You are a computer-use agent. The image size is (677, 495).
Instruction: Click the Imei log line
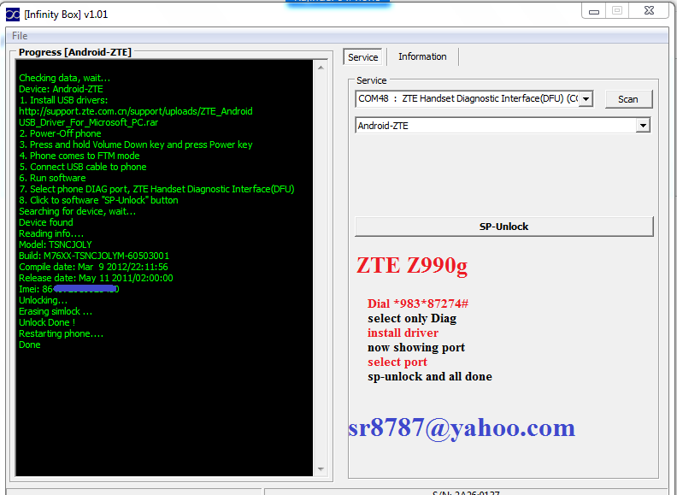click(x=69, y=290)
